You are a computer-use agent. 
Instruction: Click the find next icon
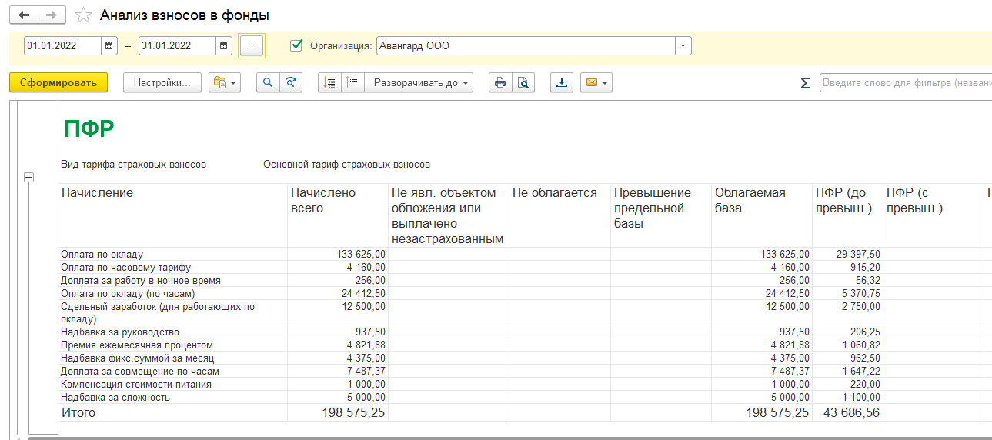pos(290,83)
